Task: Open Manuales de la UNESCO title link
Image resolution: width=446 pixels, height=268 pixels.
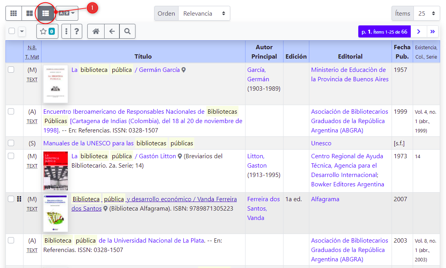Action: click(x=88, y=143)
